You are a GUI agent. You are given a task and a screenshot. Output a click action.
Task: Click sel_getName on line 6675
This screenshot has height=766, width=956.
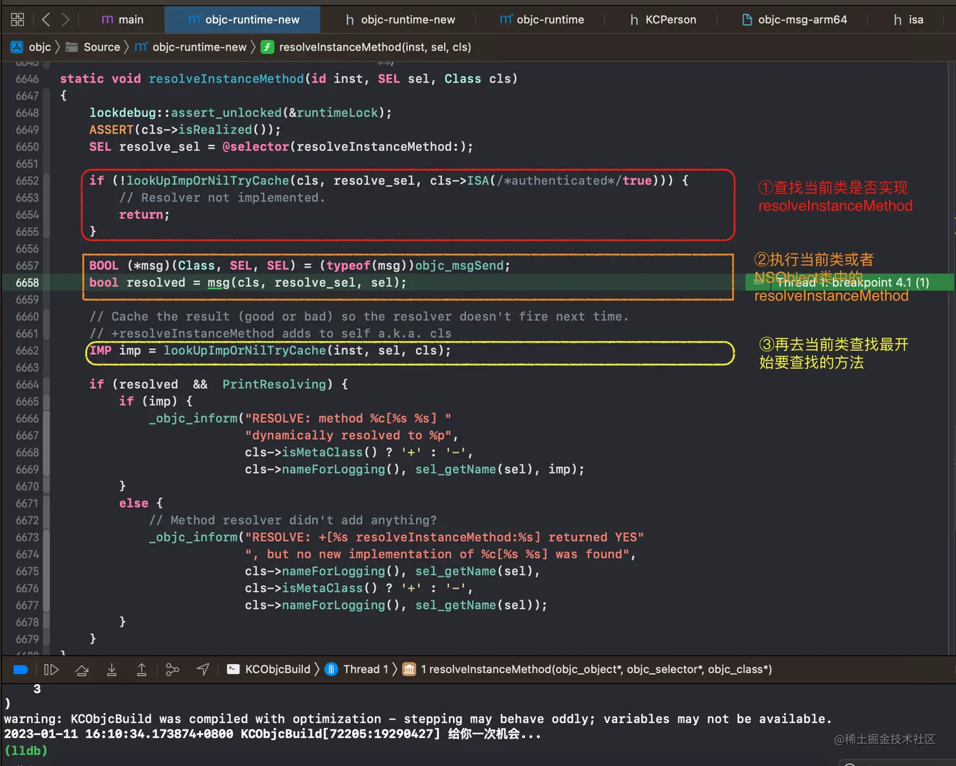[x=456, y=572]
